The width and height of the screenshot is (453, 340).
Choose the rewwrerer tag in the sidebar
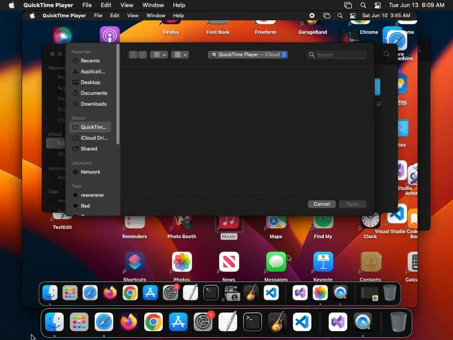click(x=90, y=195)
